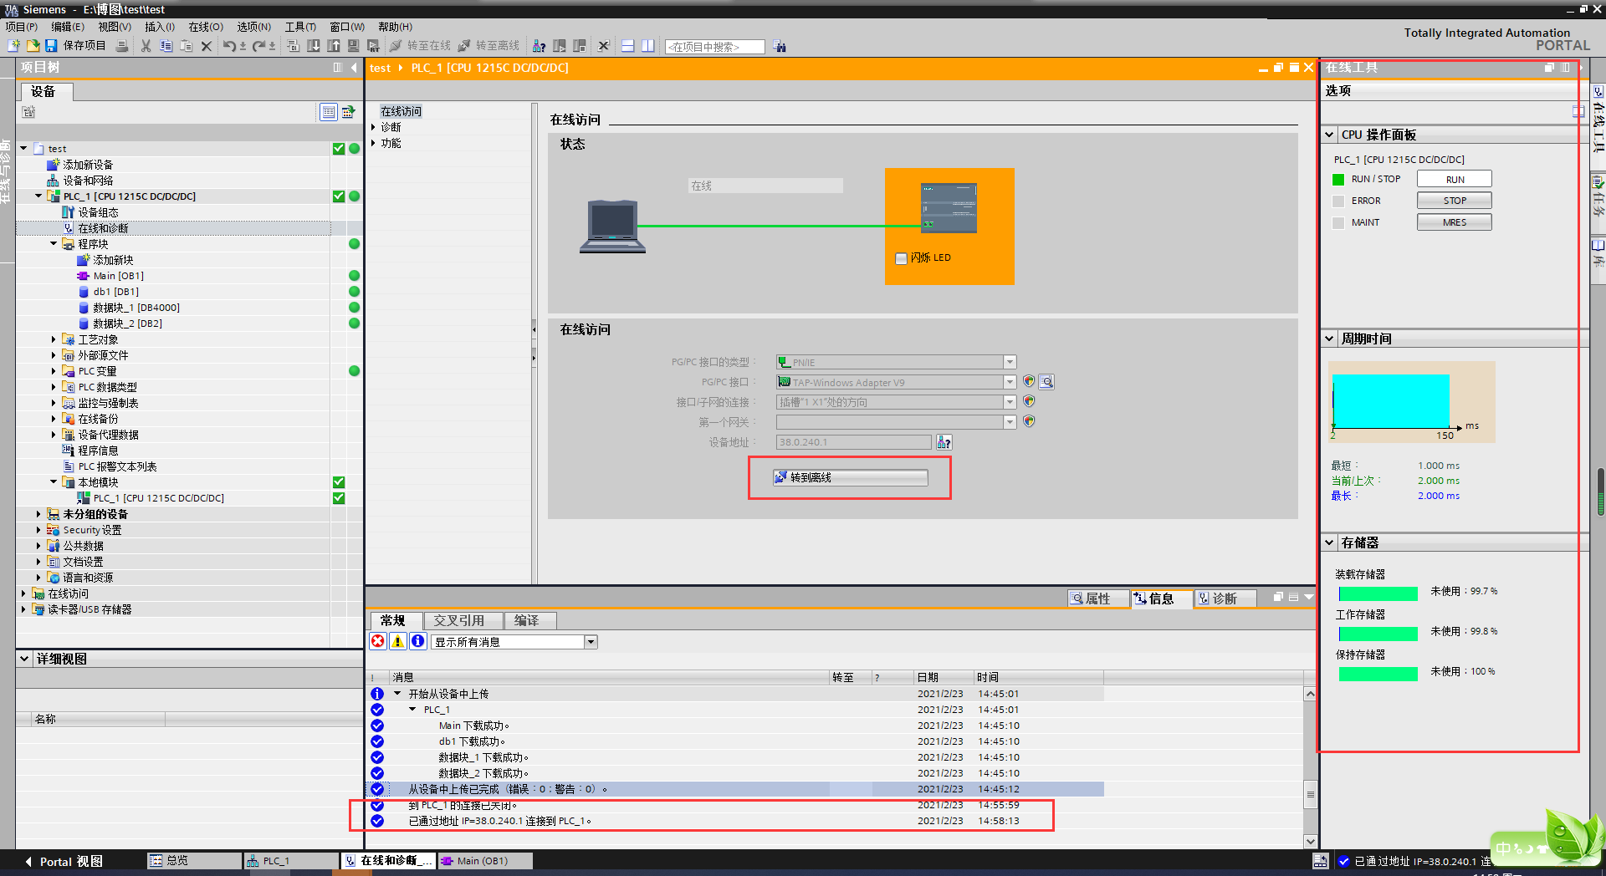Switch to the 属性 inspector tab
Viewport: 1606px width, 876px height.
coord(1098,598)
